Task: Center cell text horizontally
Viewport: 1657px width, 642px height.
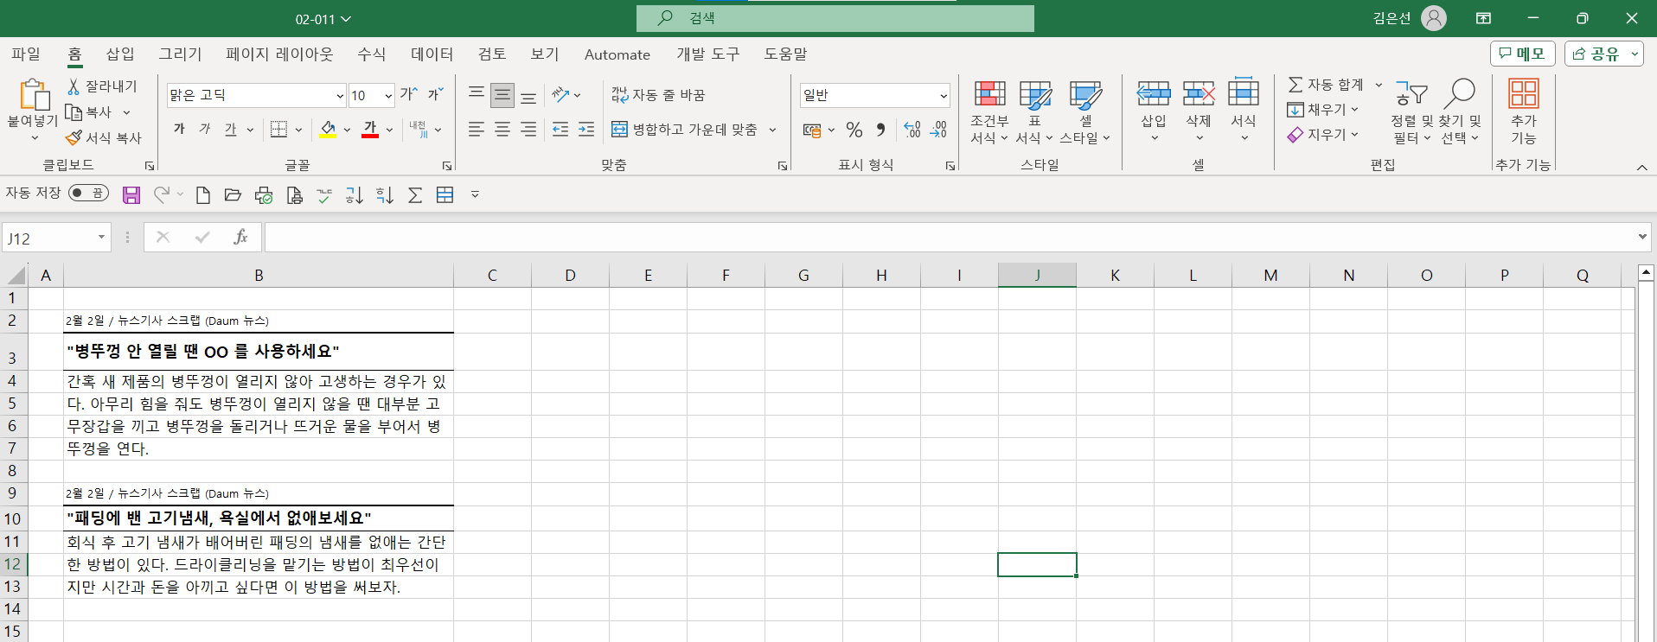Action: (502, 130)
